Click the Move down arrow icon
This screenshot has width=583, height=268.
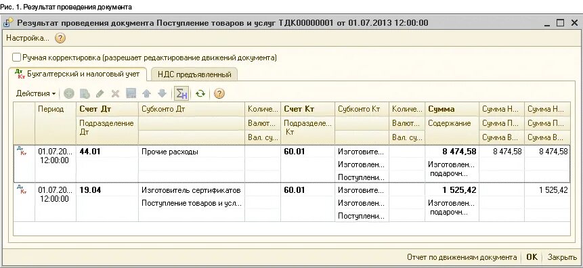pos(162,93)
